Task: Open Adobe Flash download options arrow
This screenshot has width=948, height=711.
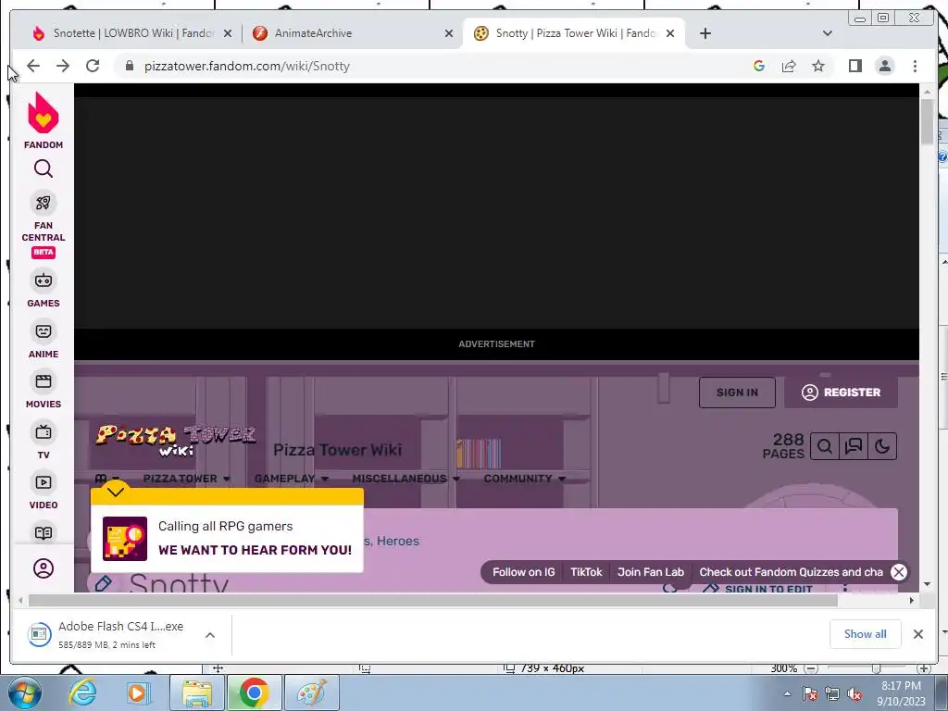Action: (210, 635)
